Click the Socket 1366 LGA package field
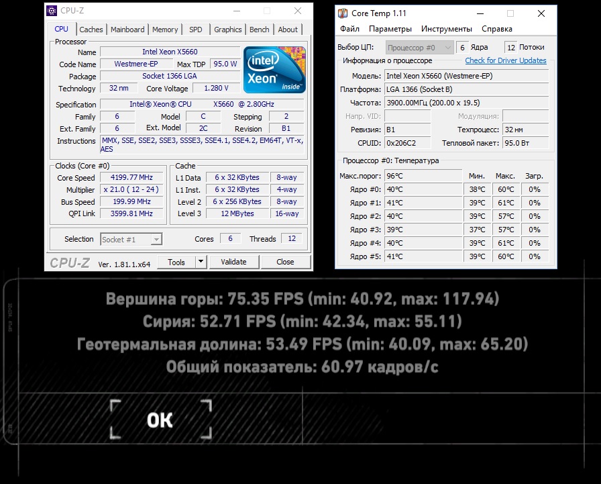This screenshot has height=484, width=601. point(170,76)
